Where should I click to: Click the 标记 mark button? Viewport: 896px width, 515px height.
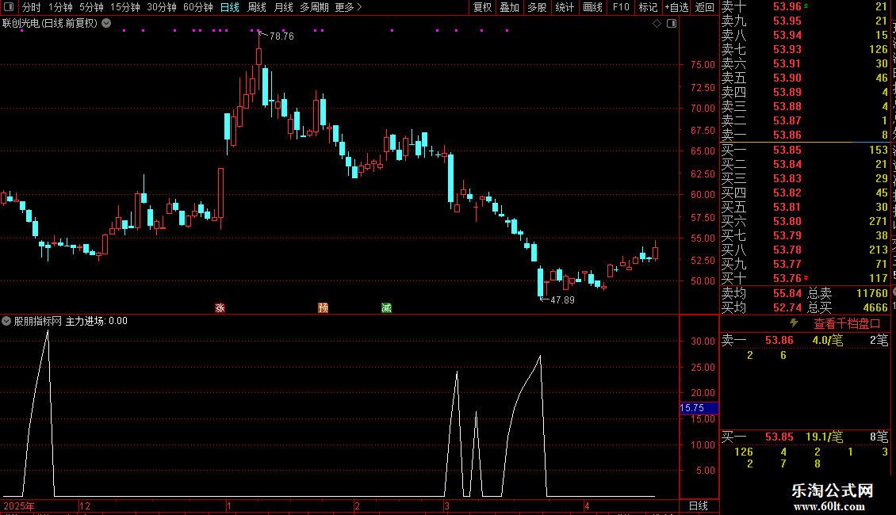(648, 7)
